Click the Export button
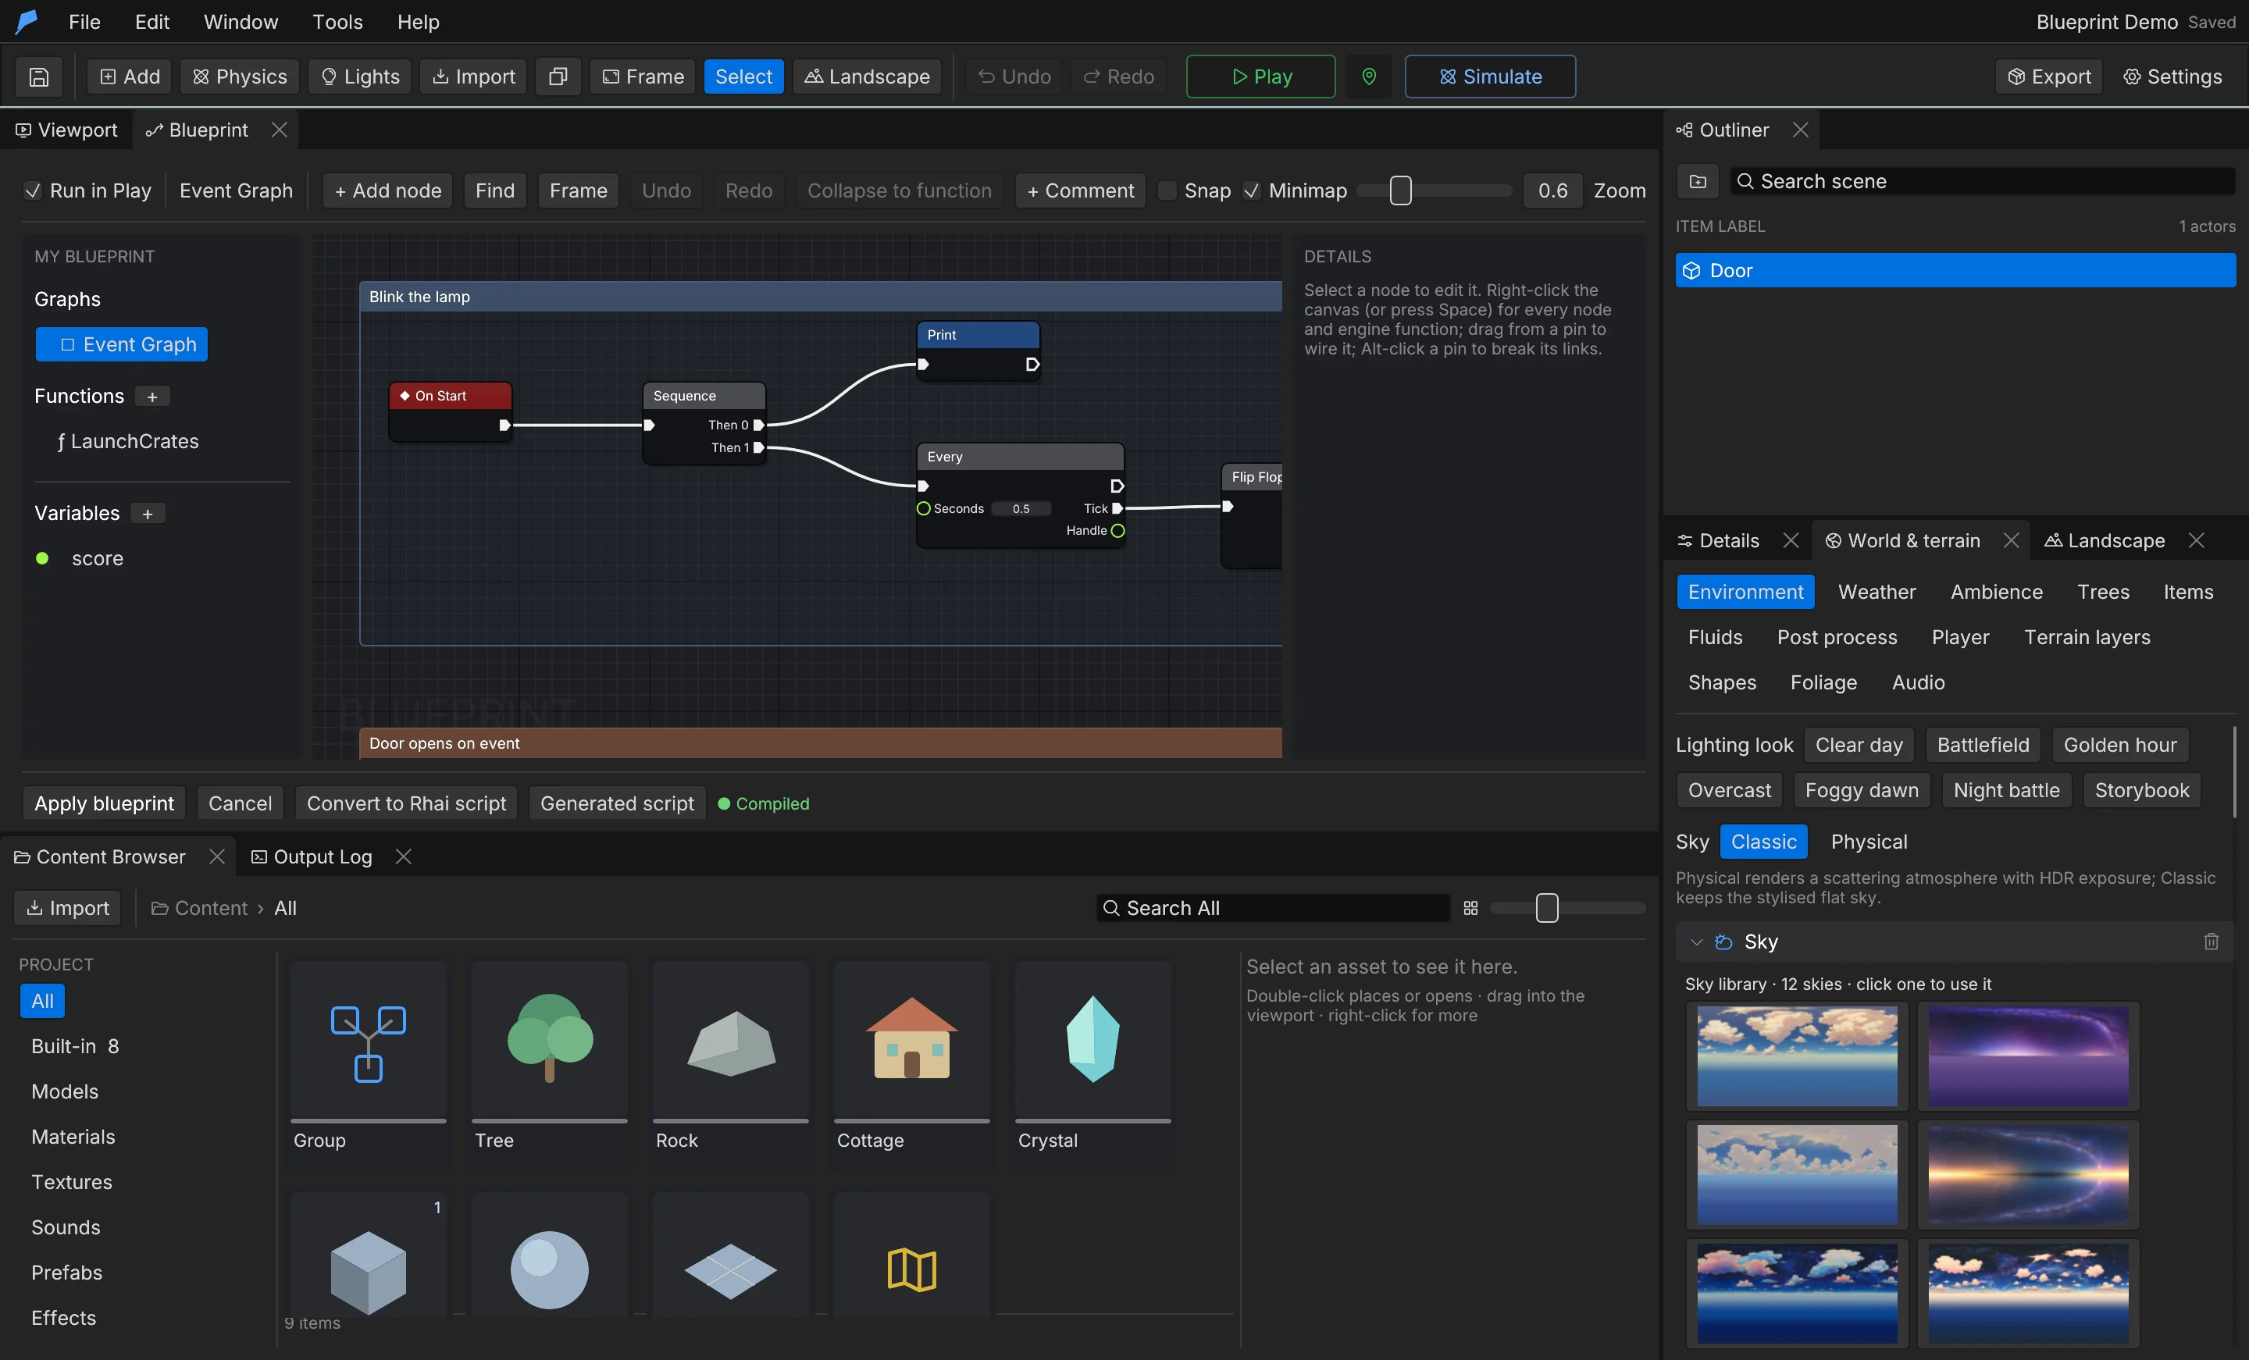 click(x=2049, y=77)
